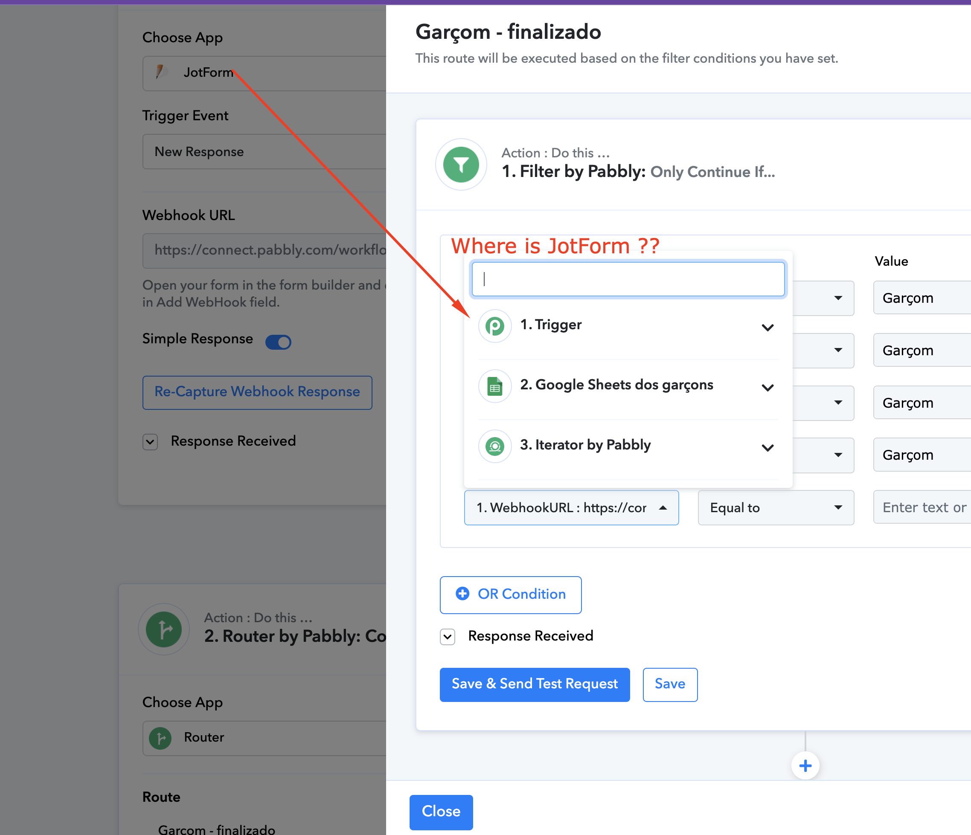Click the Iterator by Pabbly icon
Image resolution: width=971 pixels, height=835 pixels.
494,446
